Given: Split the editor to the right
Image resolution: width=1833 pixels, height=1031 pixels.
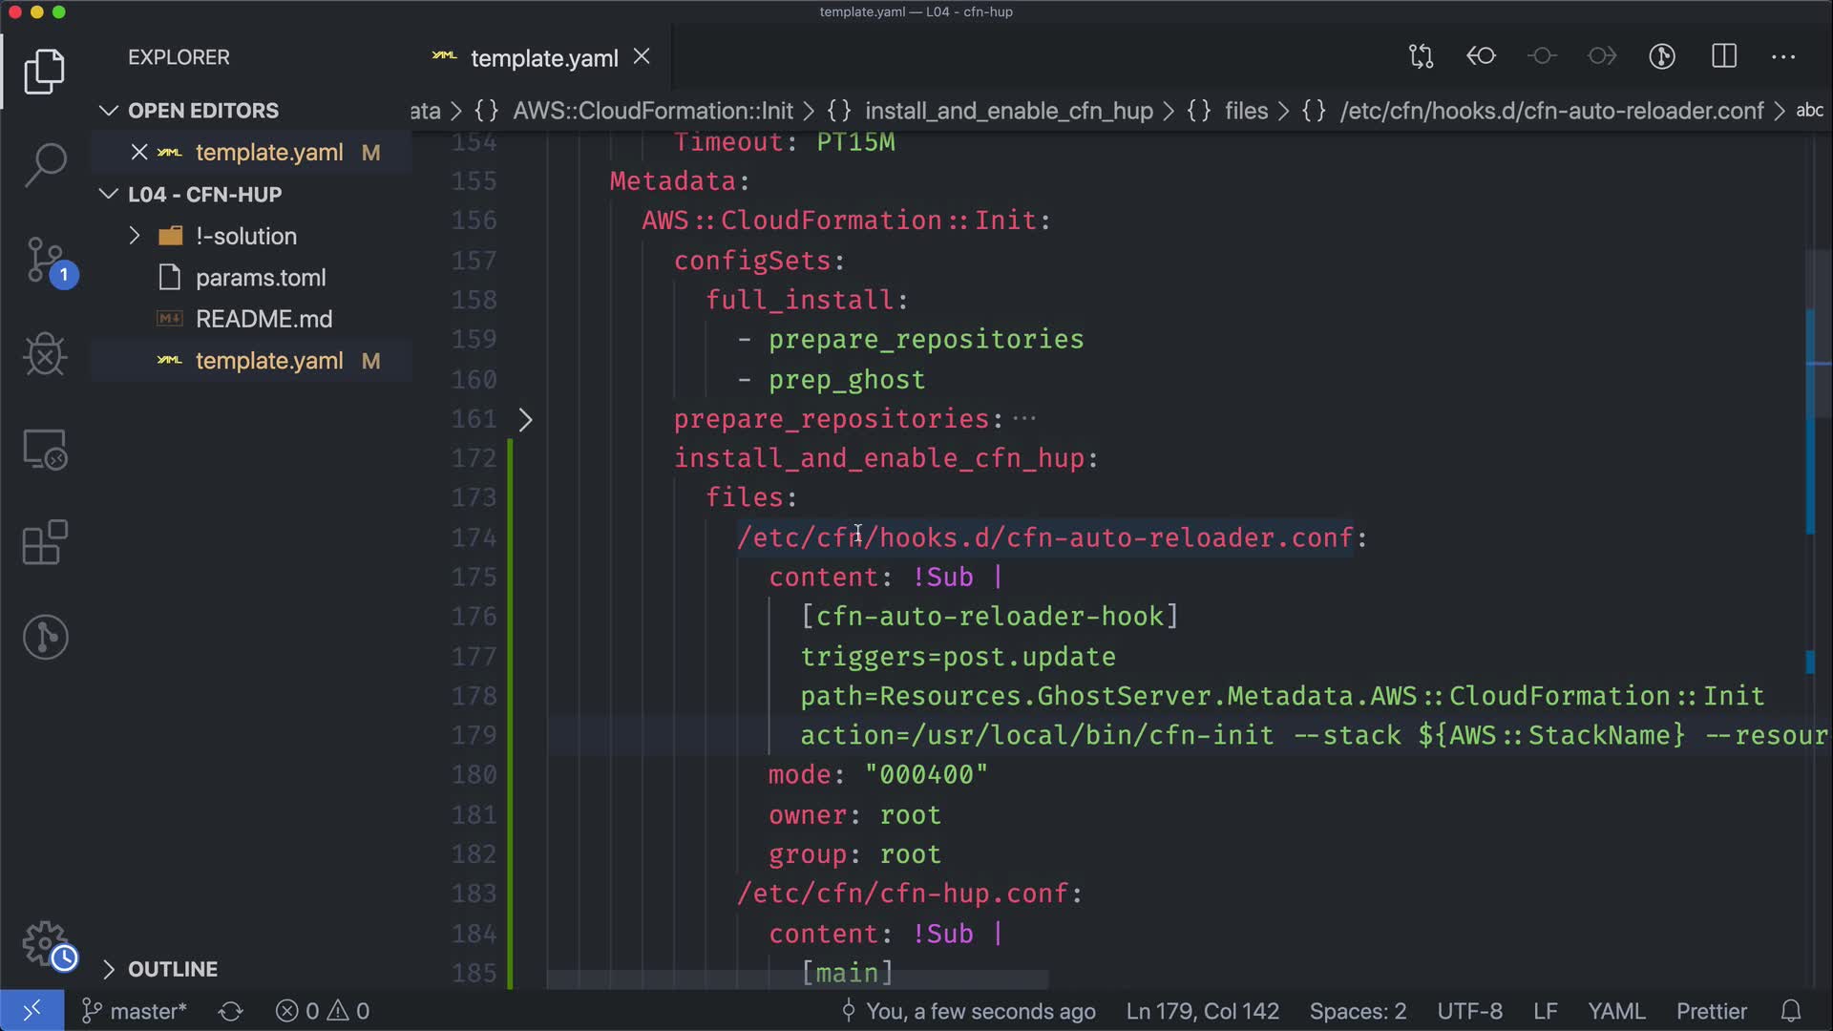Looking at the screenshot, I should [x=1724, y=57].
